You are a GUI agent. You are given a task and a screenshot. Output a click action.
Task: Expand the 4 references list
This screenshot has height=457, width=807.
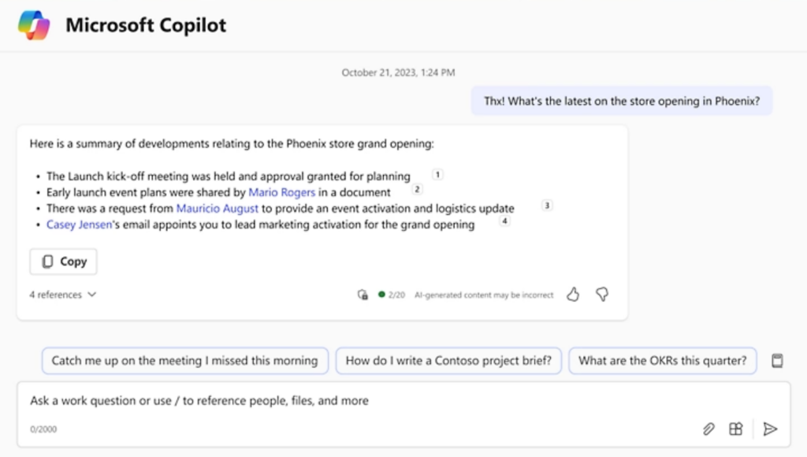62,294
